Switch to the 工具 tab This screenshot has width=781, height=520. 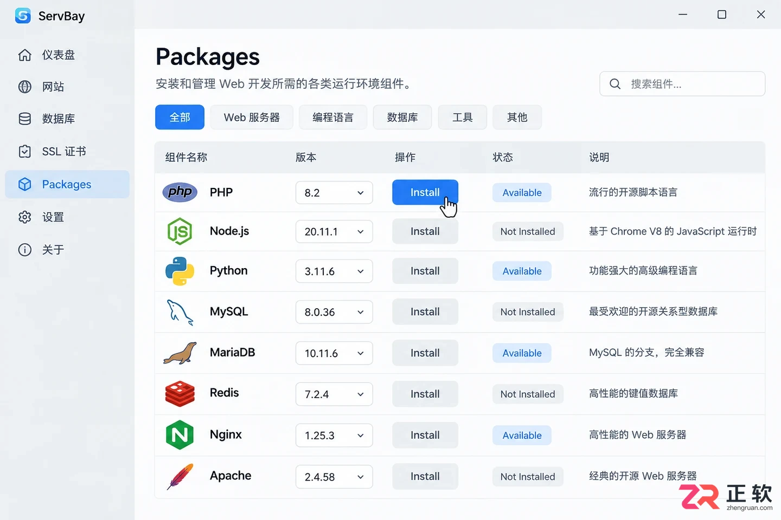(463, 117)
